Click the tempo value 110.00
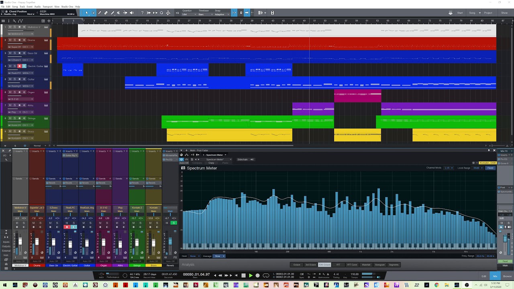Viewport: 514px width, 289px height. tap(354, 274)
